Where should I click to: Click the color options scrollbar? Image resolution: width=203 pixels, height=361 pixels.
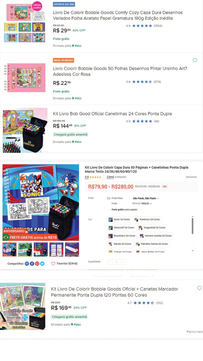click(192, 226)
